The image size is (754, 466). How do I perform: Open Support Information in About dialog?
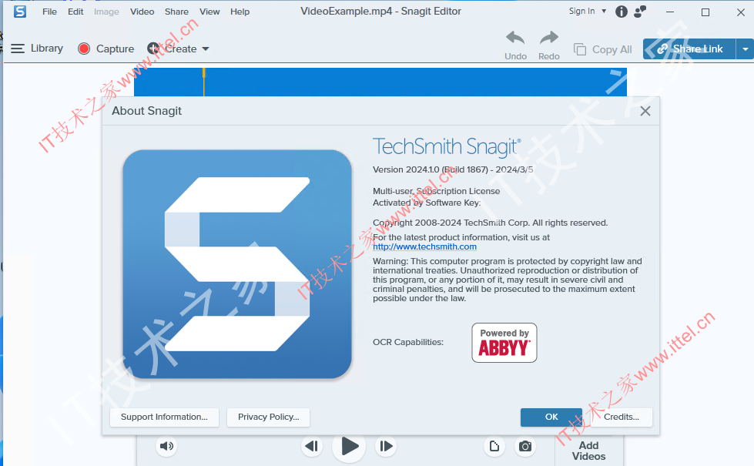coord(165,417)
